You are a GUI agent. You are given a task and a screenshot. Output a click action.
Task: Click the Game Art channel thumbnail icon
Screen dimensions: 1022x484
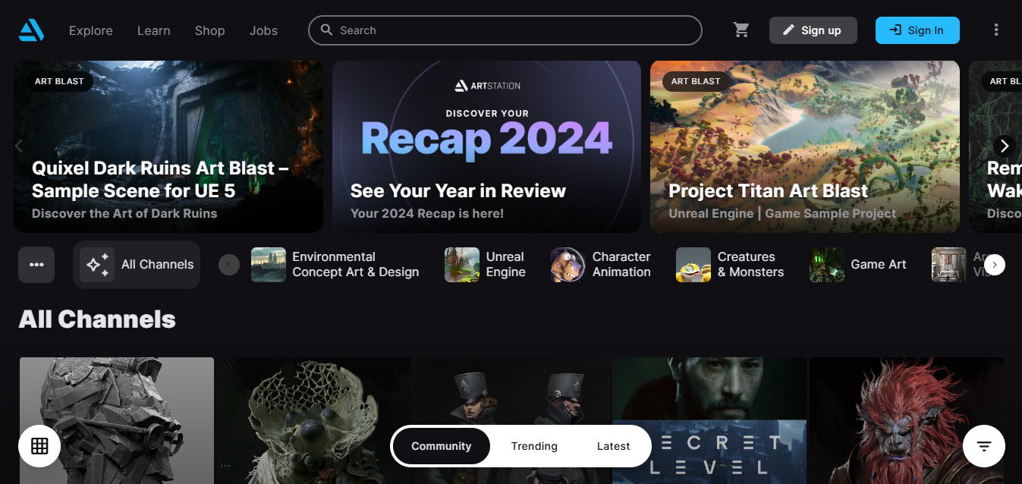(x=827, y=265)
